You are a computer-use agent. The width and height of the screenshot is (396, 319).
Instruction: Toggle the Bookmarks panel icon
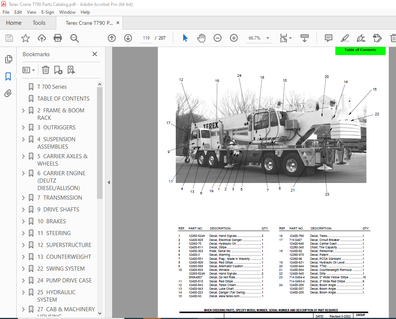8,77
